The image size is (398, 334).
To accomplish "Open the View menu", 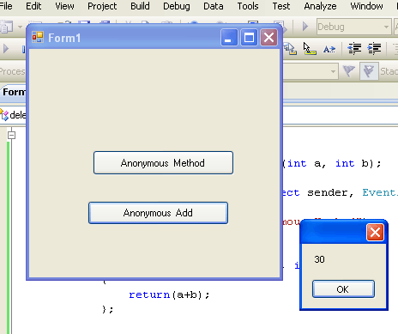I will 64,6.
